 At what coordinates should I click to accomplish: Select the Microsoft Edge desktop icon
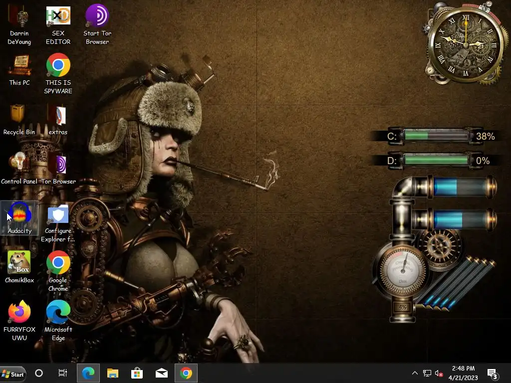(58, 321)
